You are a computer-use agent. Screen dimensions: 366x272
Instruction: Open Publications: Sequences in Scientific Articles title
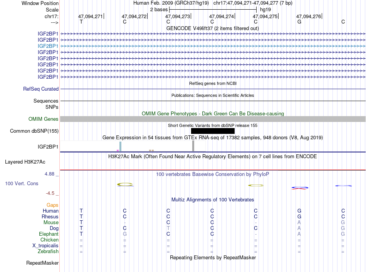213,95
